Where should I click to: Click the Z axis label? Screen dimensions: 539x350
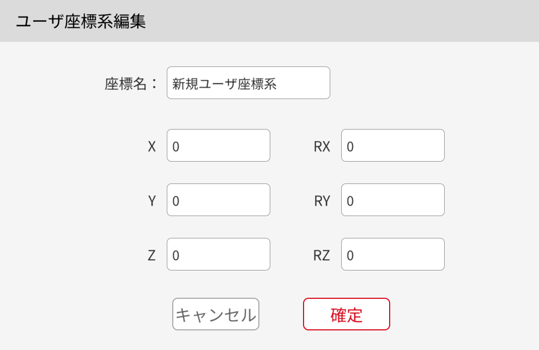click(x=152, y=255)
